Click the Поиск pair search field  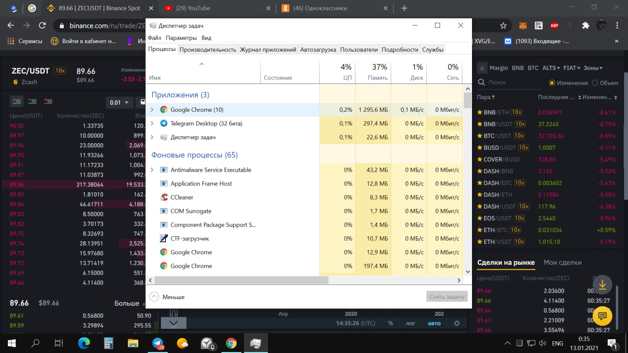510,83
